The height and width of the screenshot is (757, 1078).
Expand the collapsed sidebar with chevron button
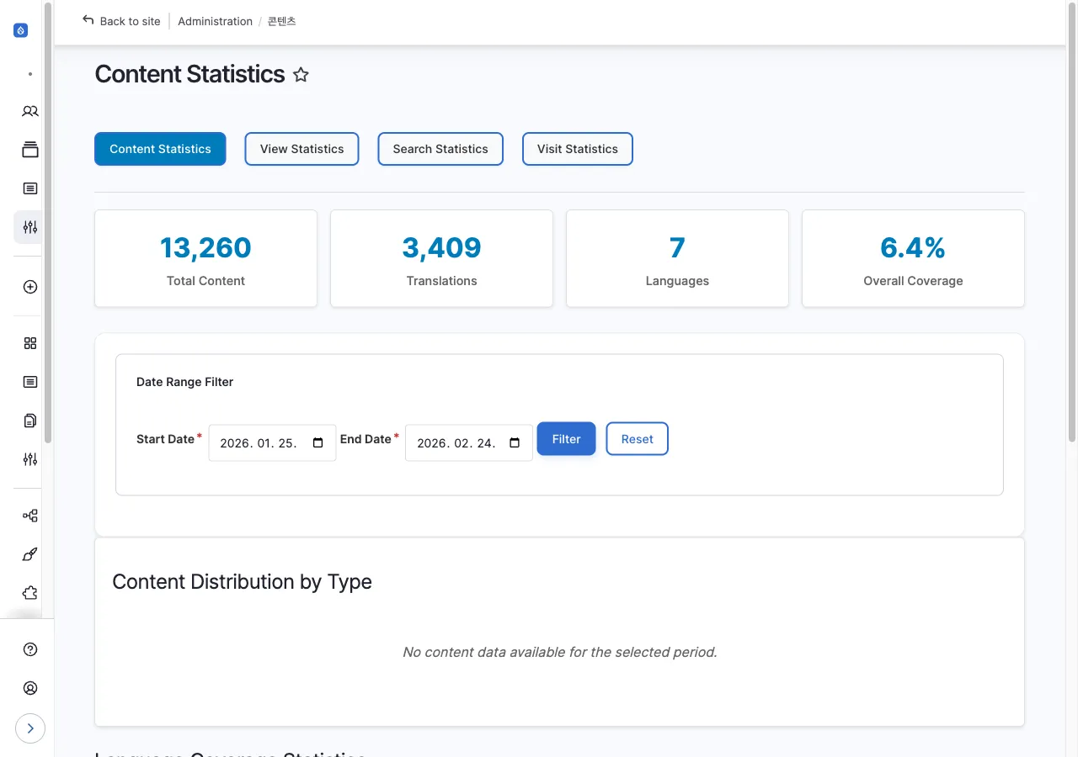pyautogui.click(x=30, y=728)
